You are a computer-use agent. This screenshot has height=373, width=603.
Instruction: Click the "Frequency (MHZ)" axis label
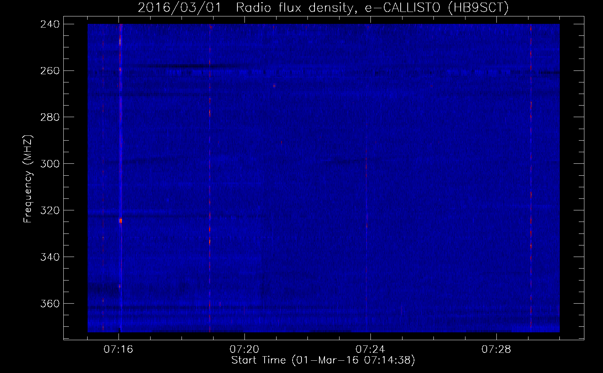point(28,179)
